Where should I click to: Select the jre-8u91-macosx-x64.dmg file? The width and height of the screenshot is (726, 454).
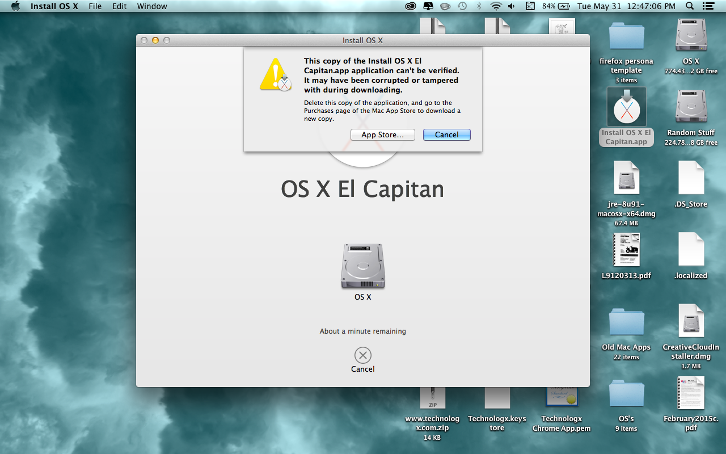pyautogui.click(x=626, y=178)
